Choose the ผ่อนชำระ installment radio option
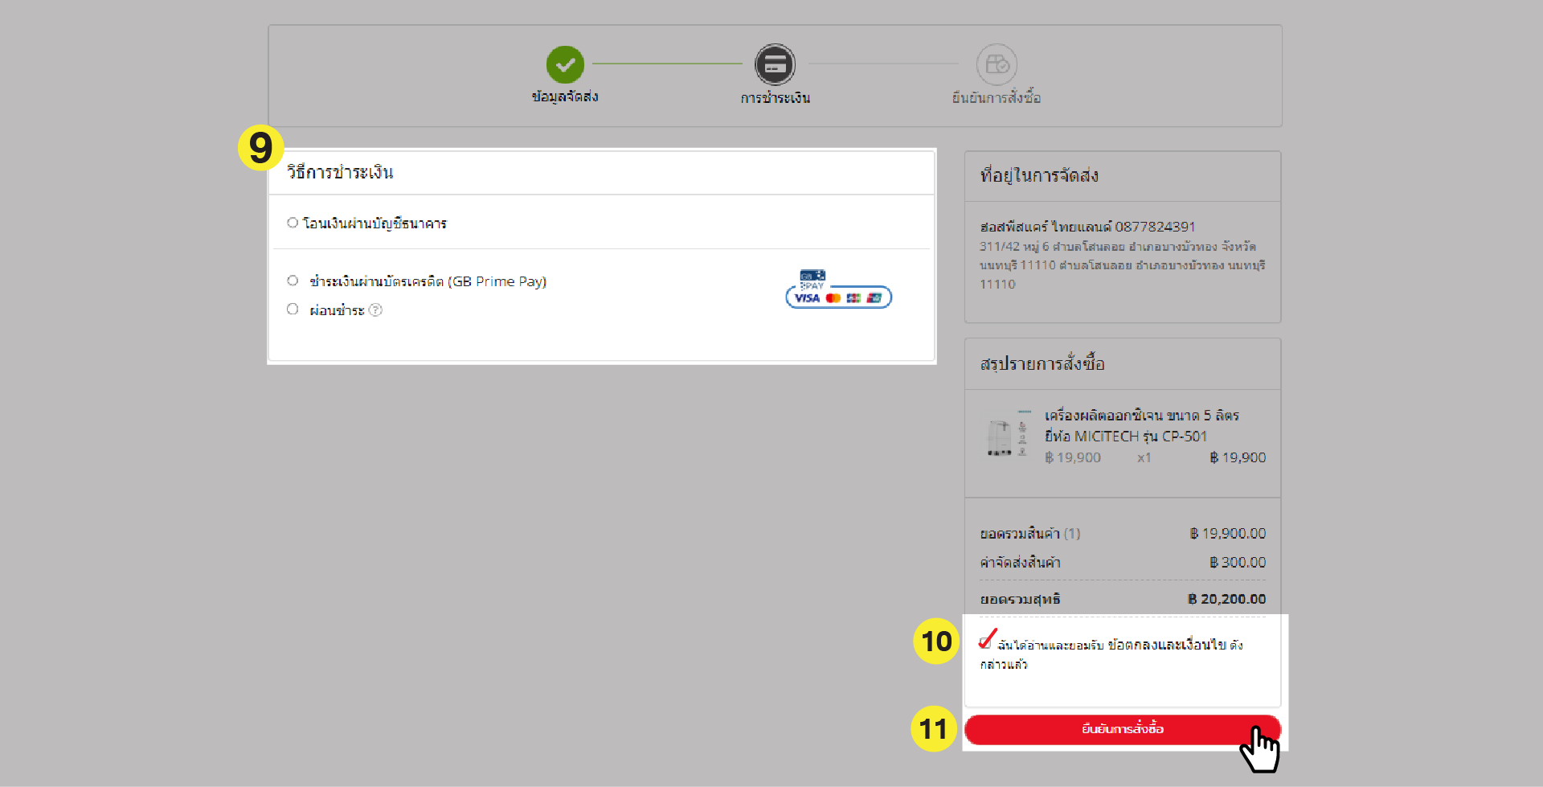 293,309
